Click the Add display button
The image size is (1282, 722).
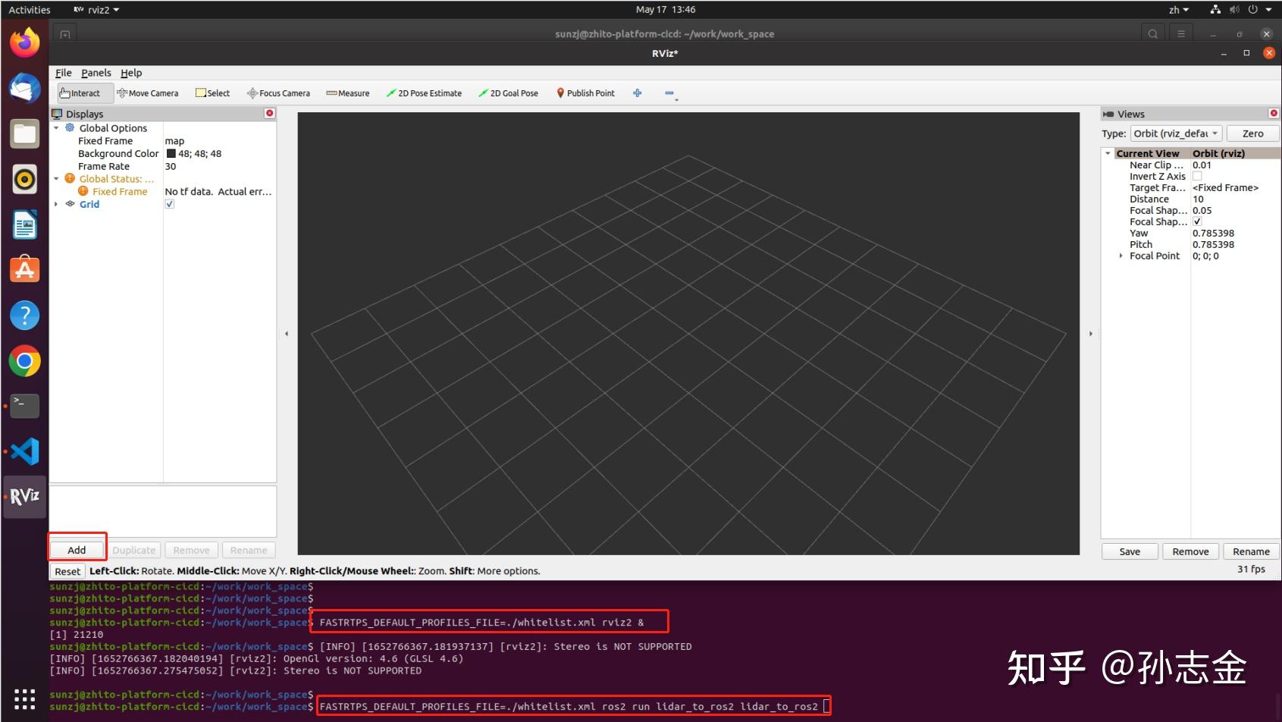pyautogui.click(x=77, y=550)
